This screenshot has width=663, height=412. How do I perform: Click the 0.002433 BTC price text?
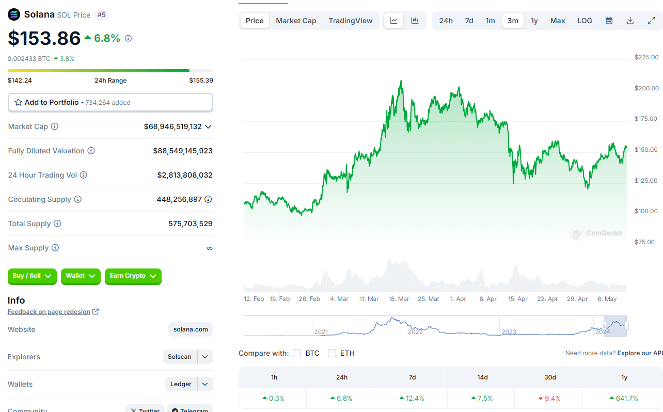[x=29, y=59]
